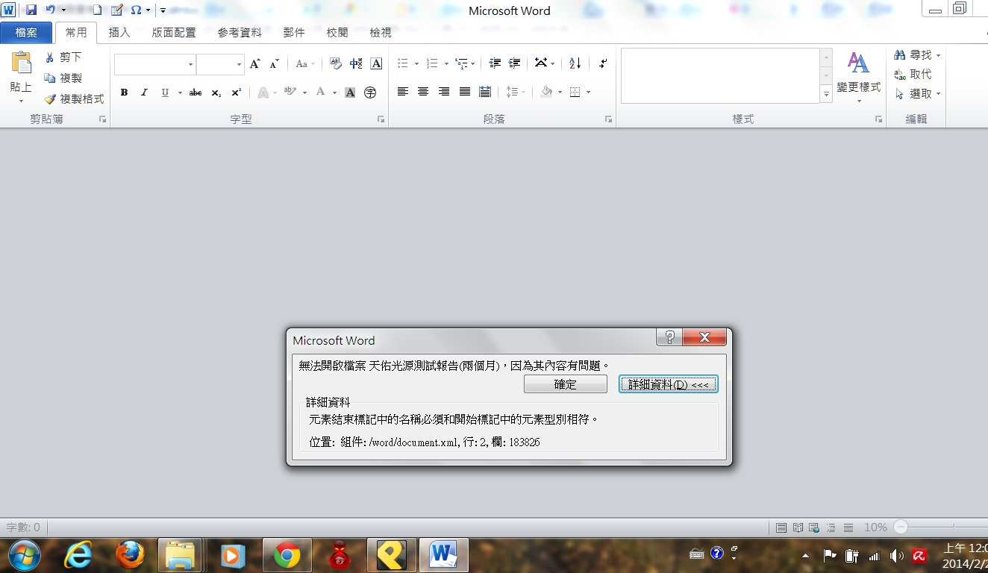Viewport: 988px width, 573px height.
Task: Click the Strikethrough abc icon
Action: coord(196,93)
